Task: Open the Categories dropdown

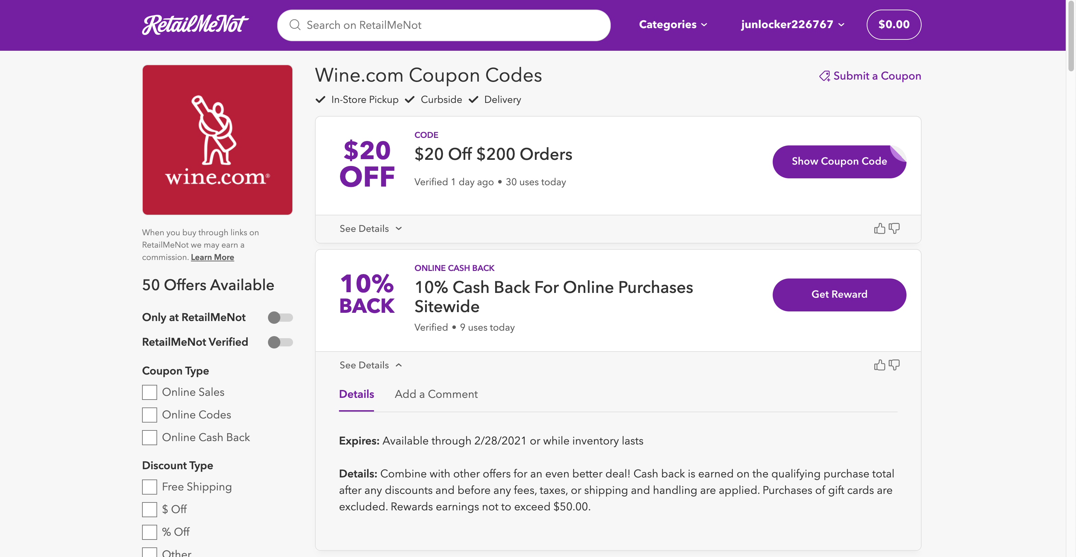Action: pyautogui.click(x=672, y=25)
